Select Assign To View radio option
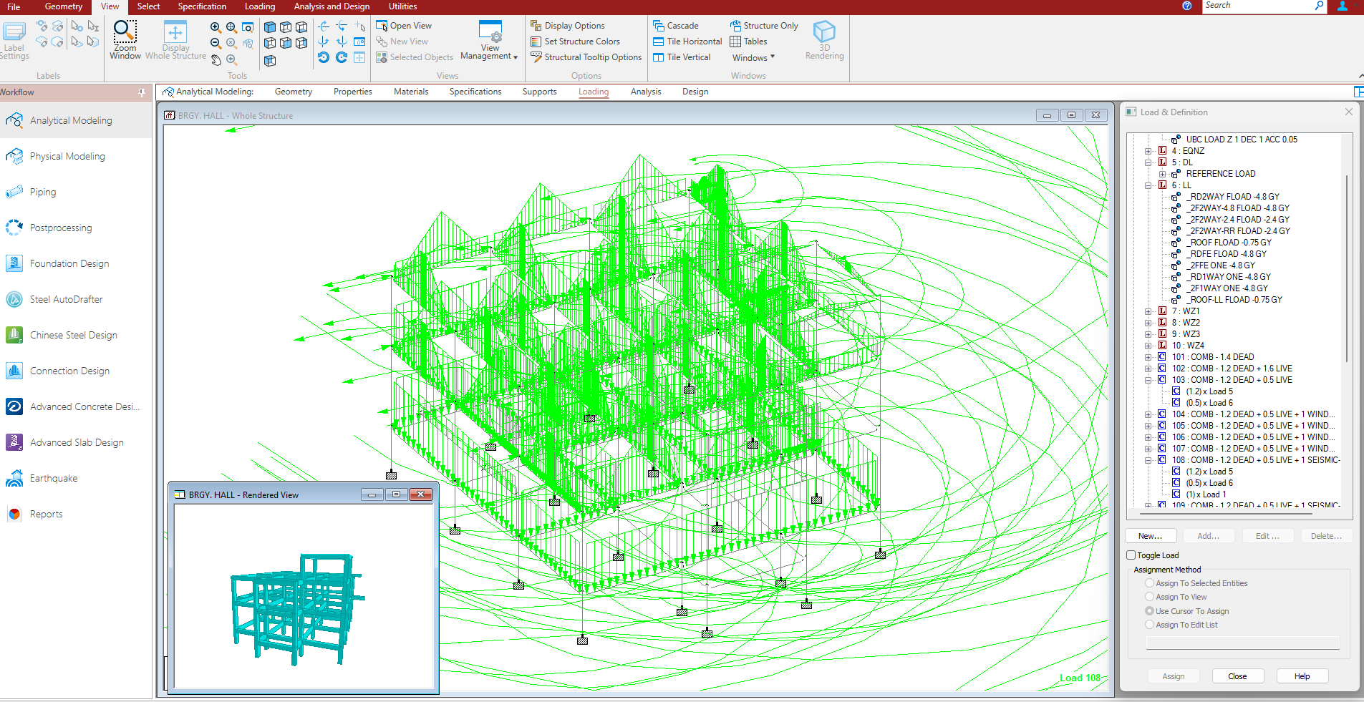This screenshot has height=702, width=1364. (1150, 597)
